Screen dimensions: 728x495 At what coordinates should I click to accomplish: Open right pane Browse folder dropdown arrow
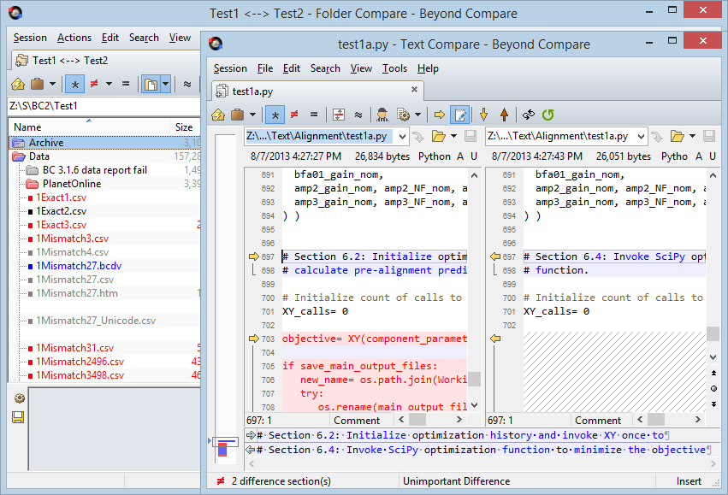[x=691, y=136]
